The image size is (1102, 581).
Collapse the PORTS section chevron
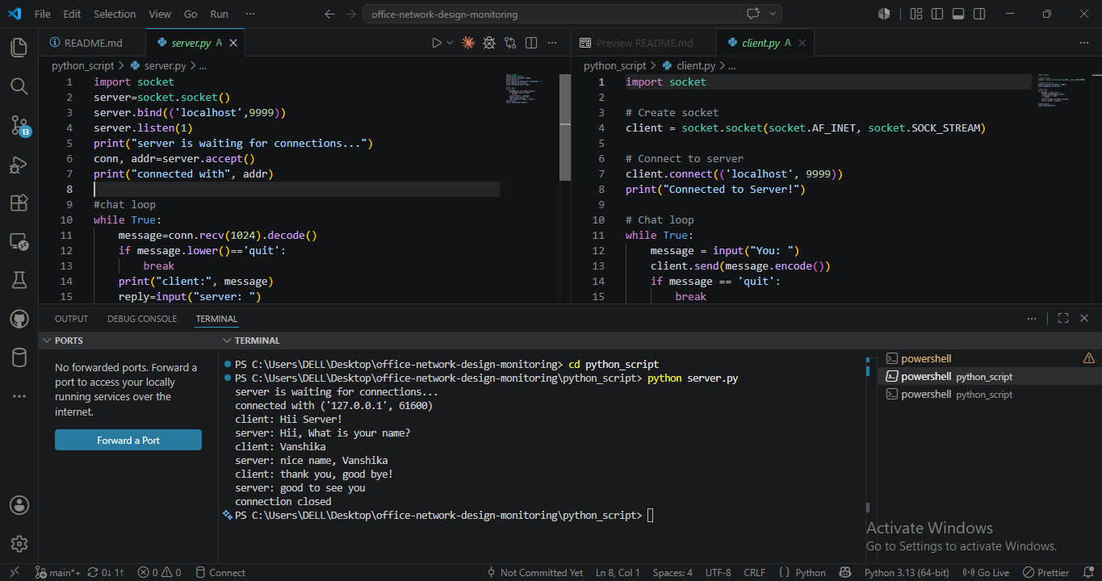click(x=47, y=341)
